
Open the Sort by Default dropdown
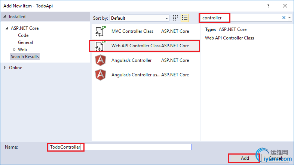[140, 18]
